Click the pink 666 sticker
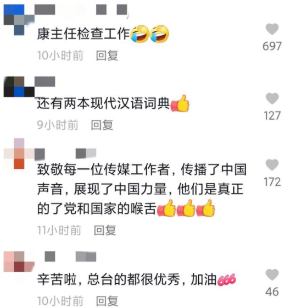 click(x=227, y=279)
